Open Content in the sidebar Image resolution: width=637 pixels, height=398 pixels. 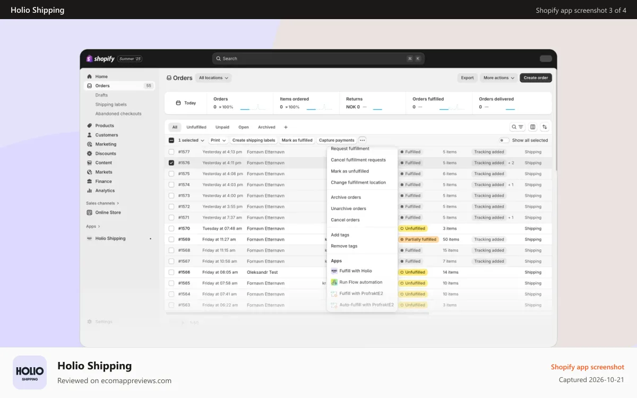104,163
